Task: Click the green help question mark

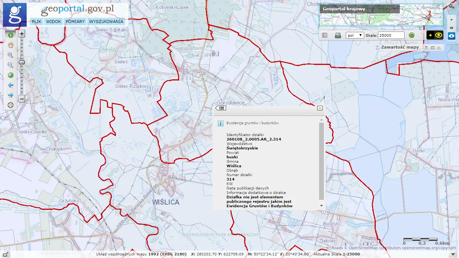Action: point(411,35)
